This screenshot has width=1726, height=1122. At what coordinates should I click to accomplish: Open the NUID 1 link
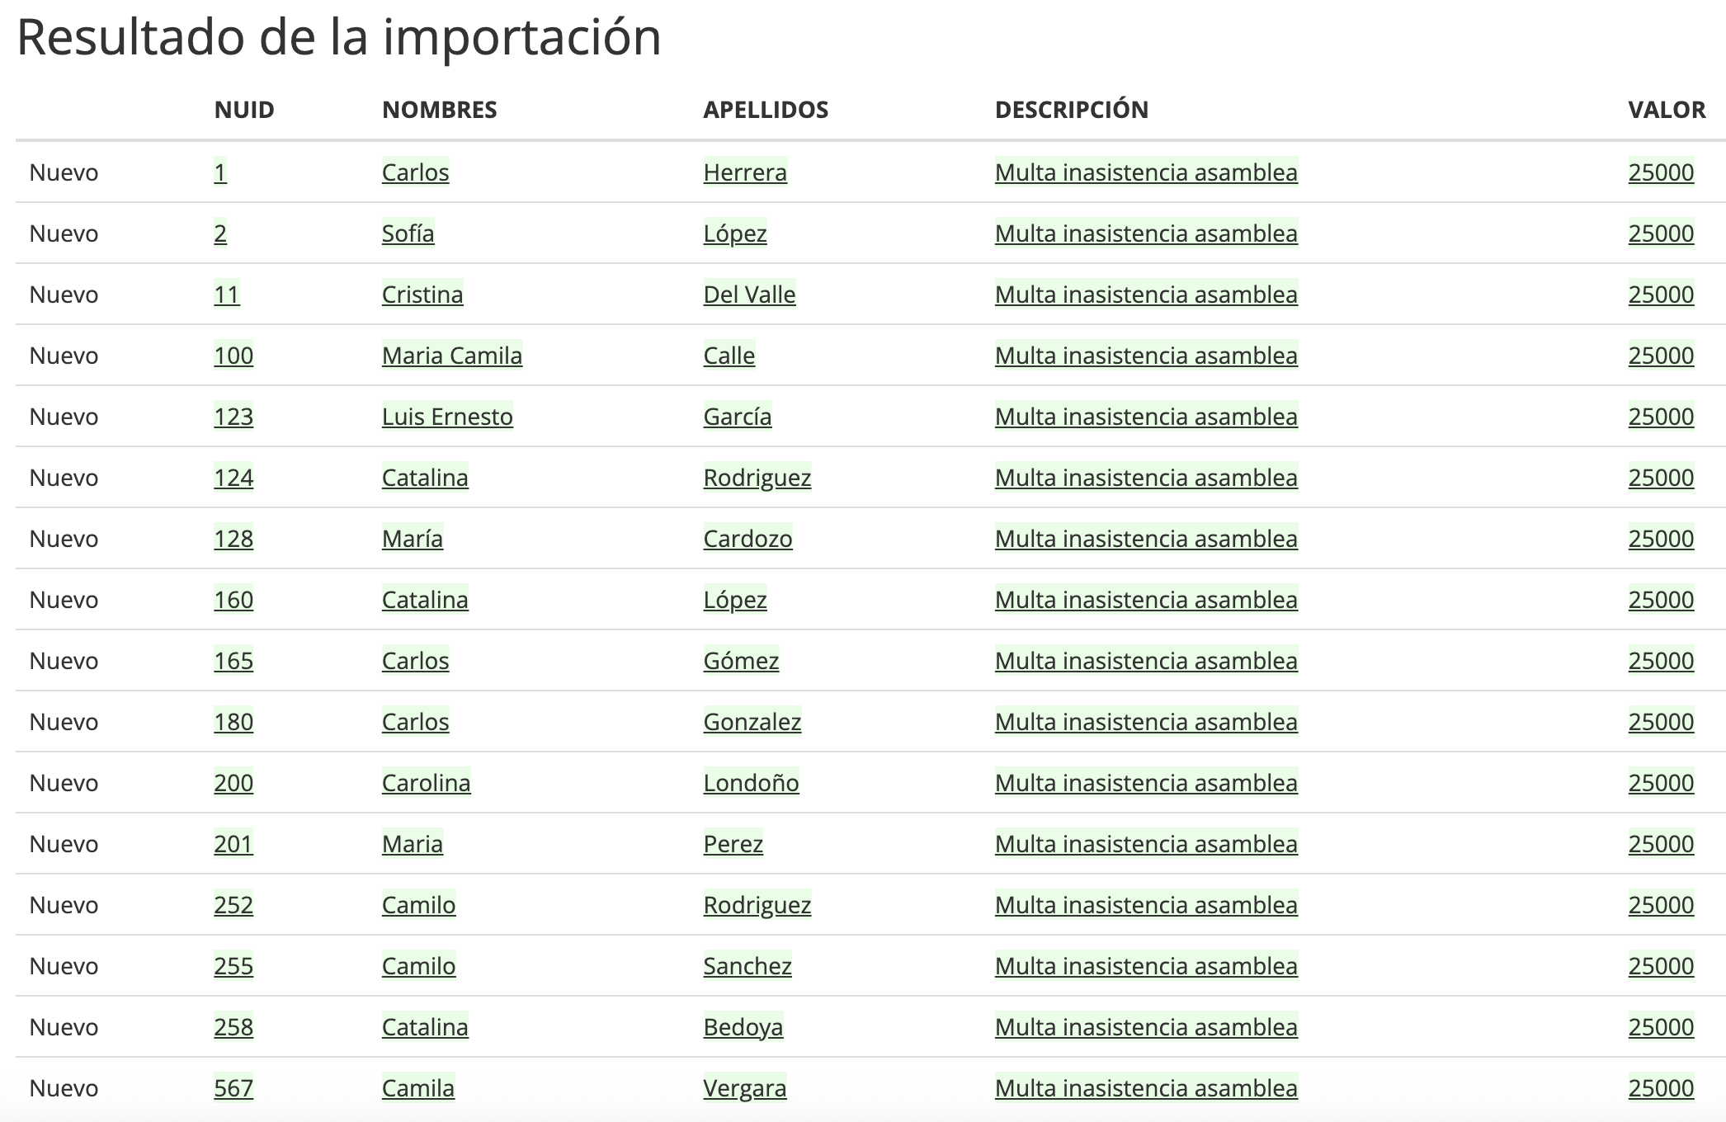click(x=219, y=172)
